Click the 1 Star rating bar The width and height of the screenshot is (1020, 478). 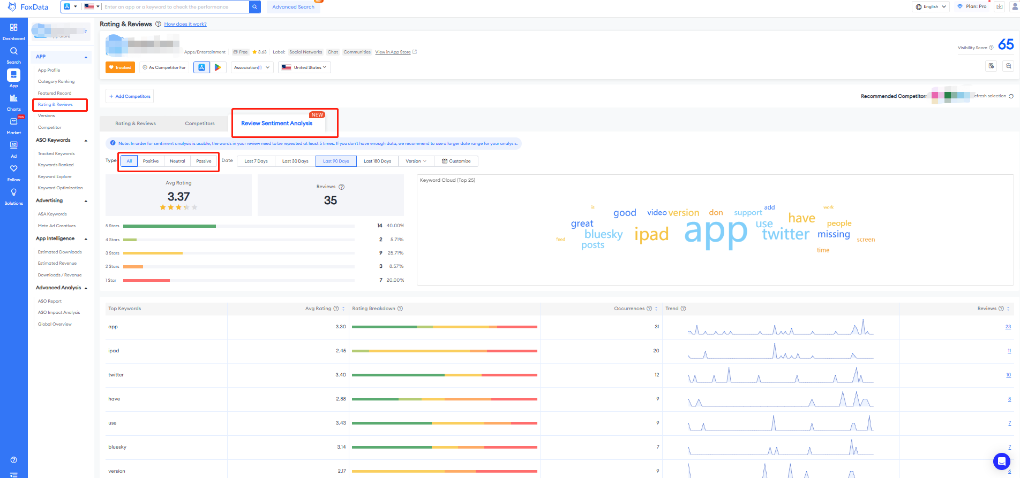pyautogui.click(x=239, y=280)
